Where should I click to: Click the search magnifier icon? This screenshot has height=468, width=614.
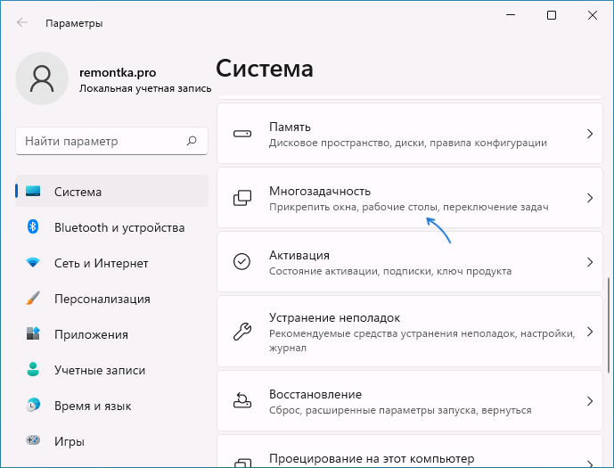click(192, 141)
